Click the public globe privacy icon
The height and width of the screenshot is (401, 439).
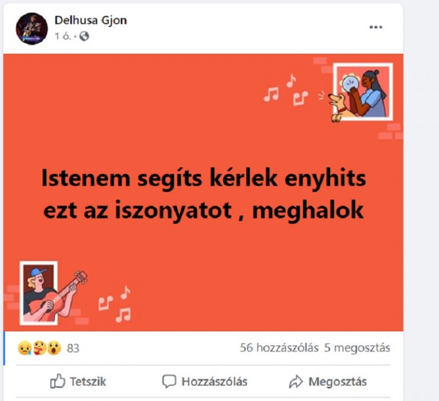tap(84, 36)
